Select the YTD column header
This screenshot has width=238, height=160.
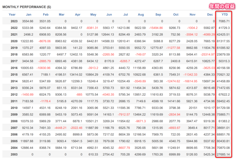(225, 15)
